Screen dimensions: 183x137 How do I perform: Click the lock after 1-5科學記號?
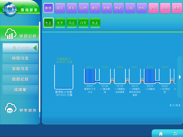172,81
